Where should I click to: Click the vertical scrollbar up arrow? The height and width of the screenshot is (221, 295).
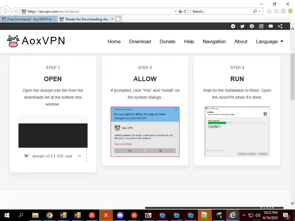click(292, 29)
